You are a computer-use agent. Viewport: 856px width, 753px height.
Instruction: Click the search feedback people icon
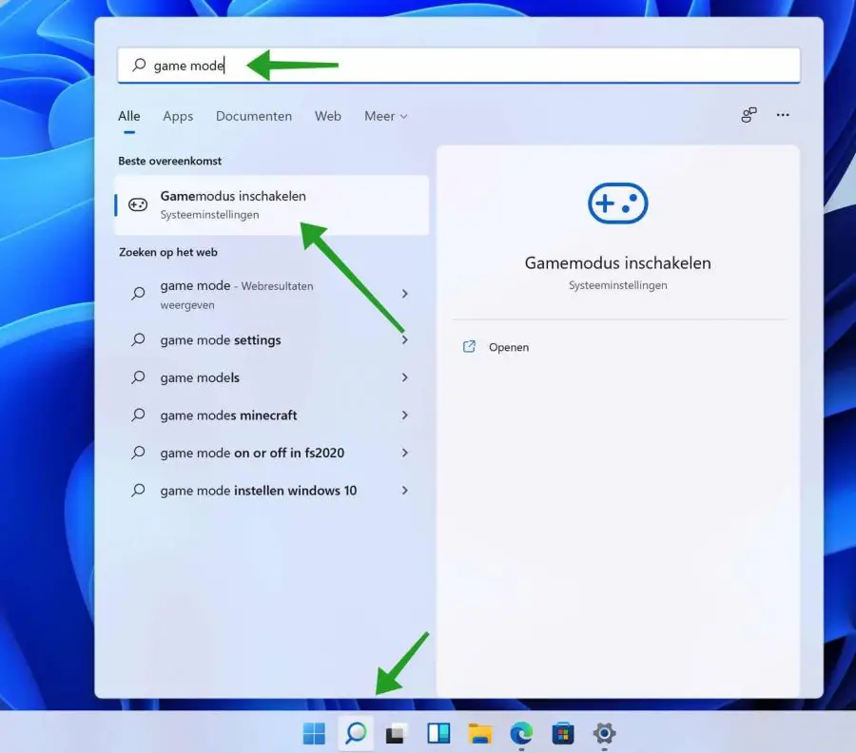tap(749, 115)
